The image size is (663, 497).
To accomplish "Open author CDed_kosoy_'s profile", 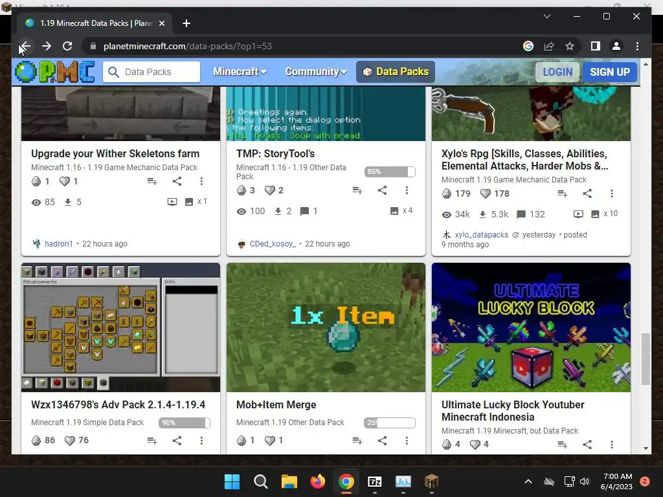I will tap(273, 244).
